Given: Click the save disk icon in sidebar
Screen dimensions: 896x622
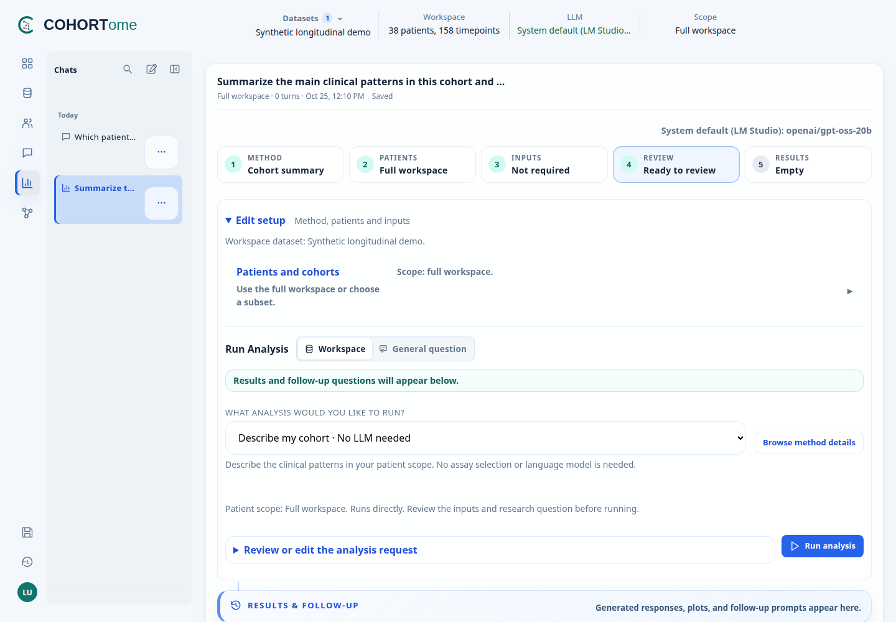Looking at the screenshot, I should pos(27,532).
